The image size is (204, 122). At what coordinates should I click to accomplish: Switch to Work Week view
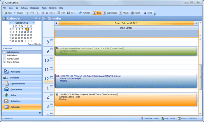(x=110, y=13)
